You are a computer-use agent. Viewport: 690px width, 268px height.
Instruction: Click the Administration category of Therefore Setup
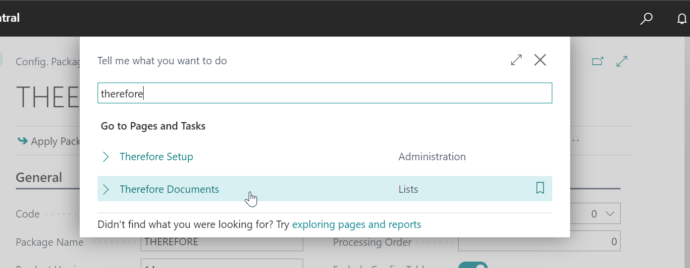point(432,157)
